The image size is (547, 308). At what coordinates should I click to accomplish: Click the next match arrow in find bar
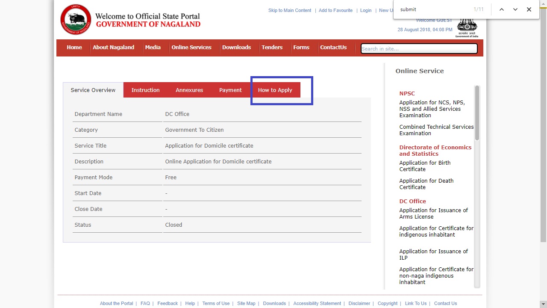(x=515, y=9)
